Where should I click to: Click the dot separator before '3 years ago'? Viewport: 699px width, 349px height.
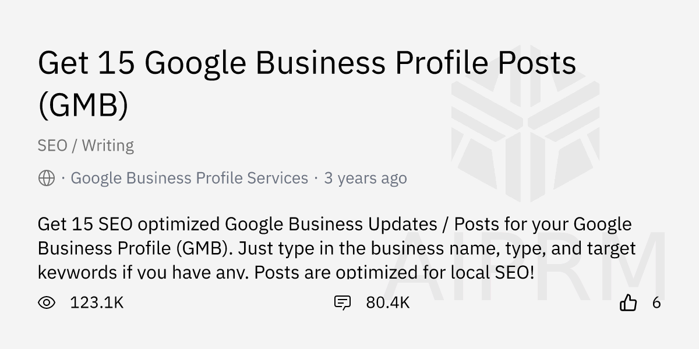(316, 178)
